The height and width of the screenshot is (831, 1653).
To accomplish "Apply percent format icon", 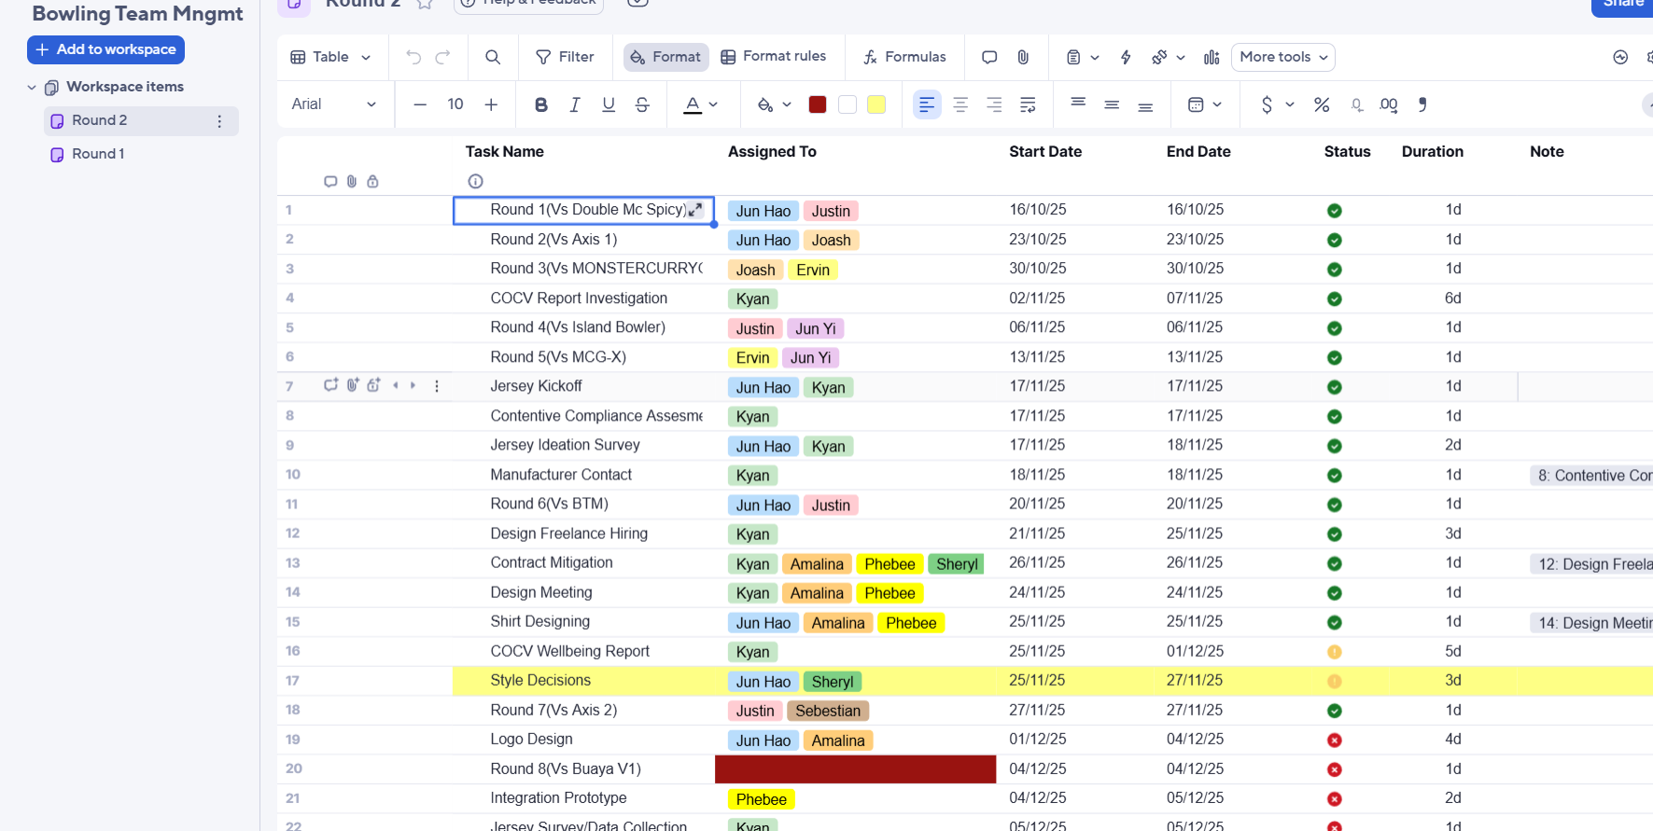I will pyautogui.click(x=1322, y=104).
